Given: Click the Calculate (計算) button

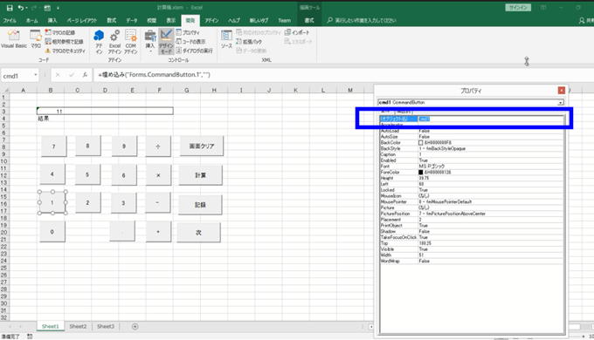Looking at the screenshot, I should (x=200, y=175).
